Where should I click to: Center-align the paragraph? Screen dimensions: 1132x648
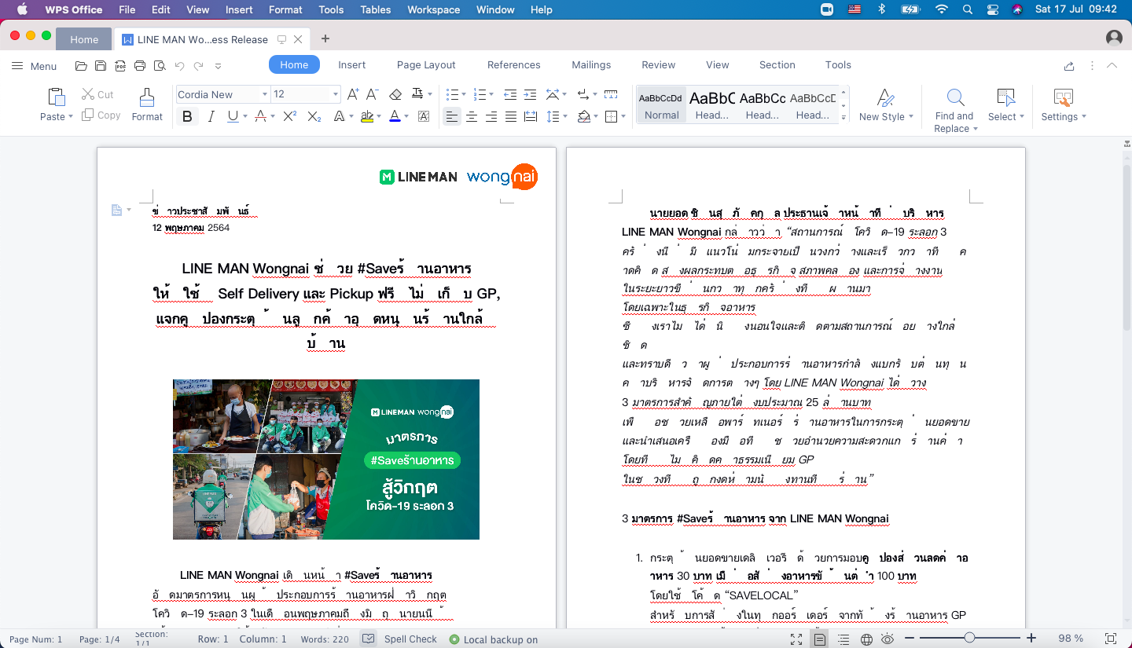tap(472, 116)
